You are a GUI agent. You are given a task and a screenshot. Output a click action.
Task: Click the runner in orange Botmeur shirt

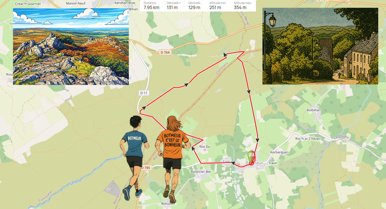pos(172,158)
